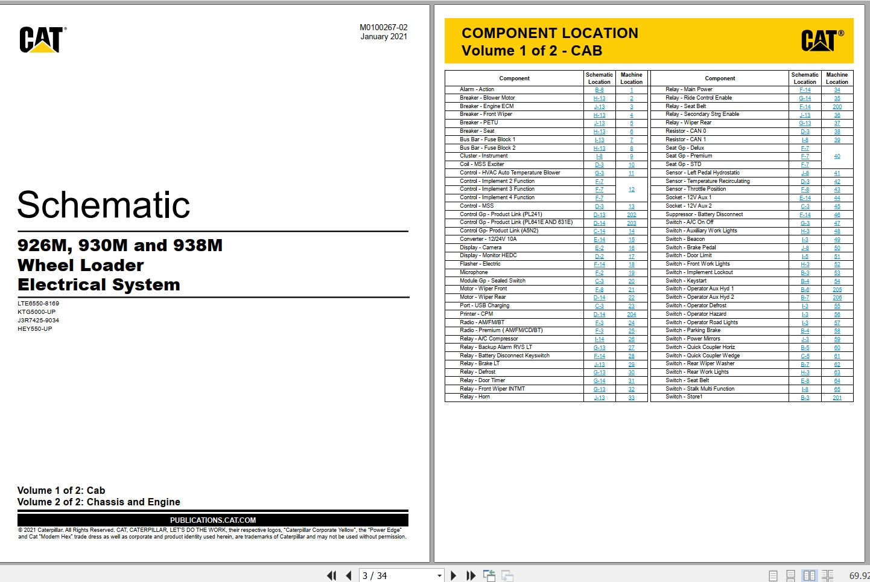Open machine location 16 for Display - Camera
This screenshot has width=870, height=582.
coord(632,248)
